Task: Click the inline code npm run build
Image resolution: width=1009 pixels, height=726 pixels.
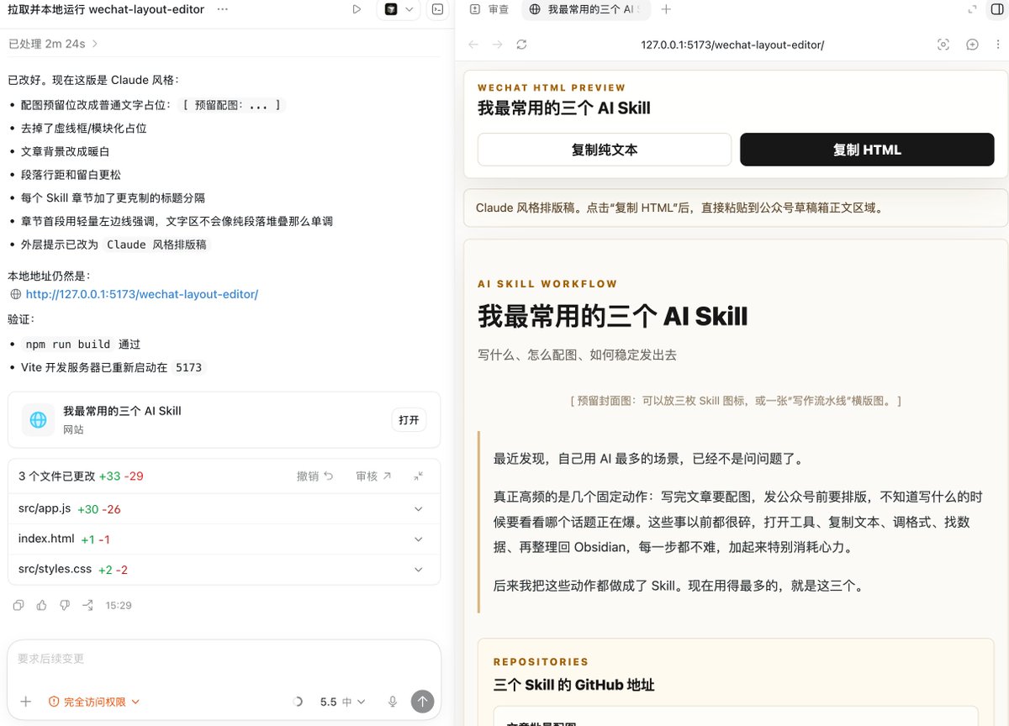Action: (68, 345)
